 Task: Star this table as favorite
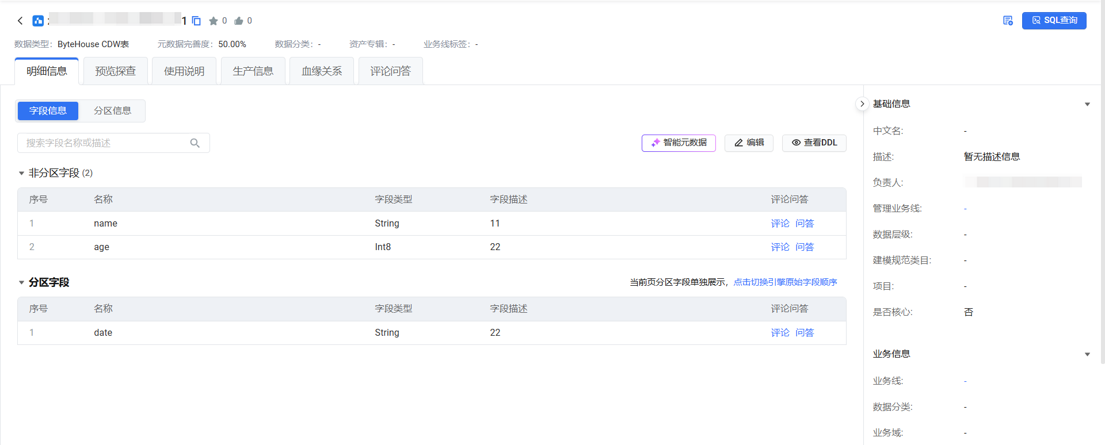[x=214, y=21]
